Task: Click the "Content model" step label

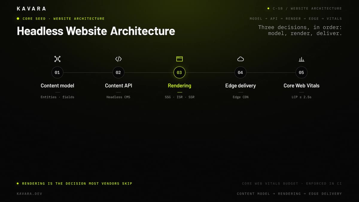Action: pos(57,86)
